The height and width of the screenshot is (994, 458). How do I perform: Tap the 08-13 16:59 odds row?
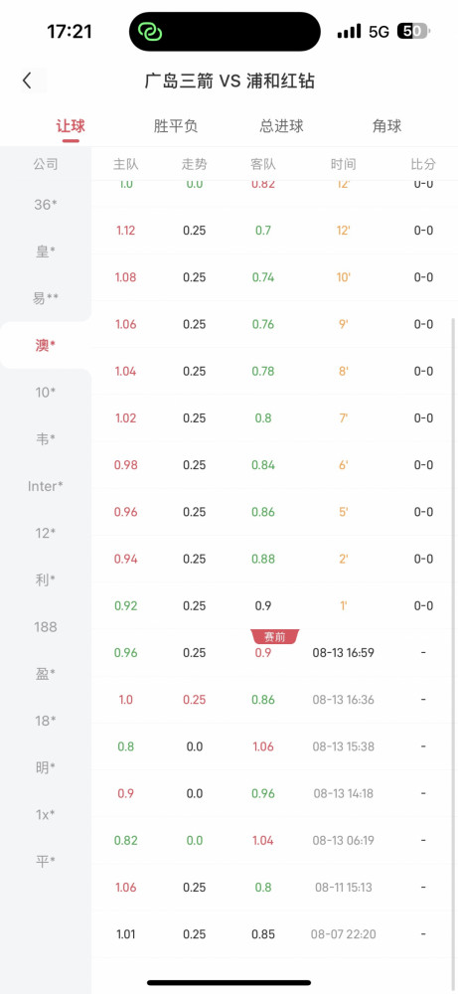[x=274, y=652]
